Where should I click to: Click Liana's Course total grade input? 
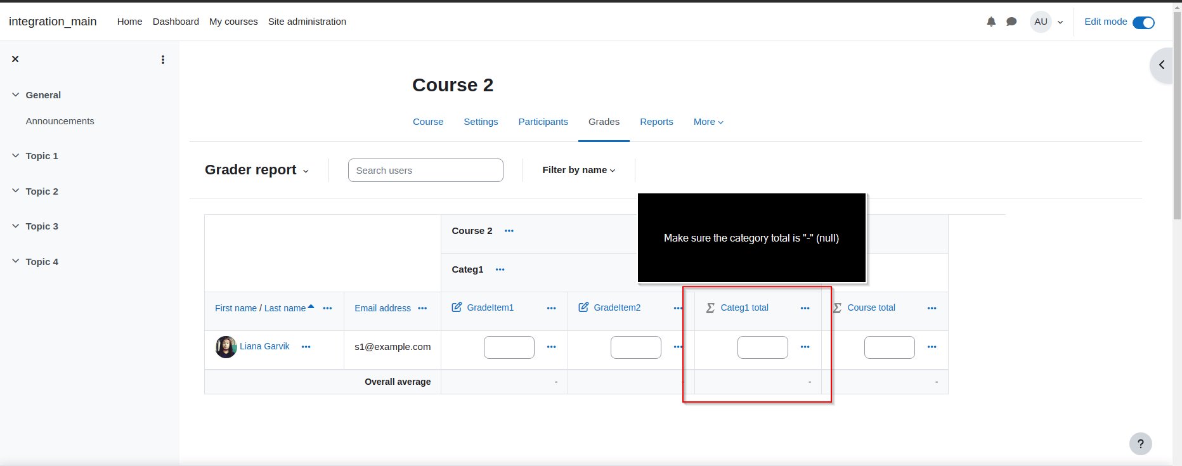[x=890, y=347]
